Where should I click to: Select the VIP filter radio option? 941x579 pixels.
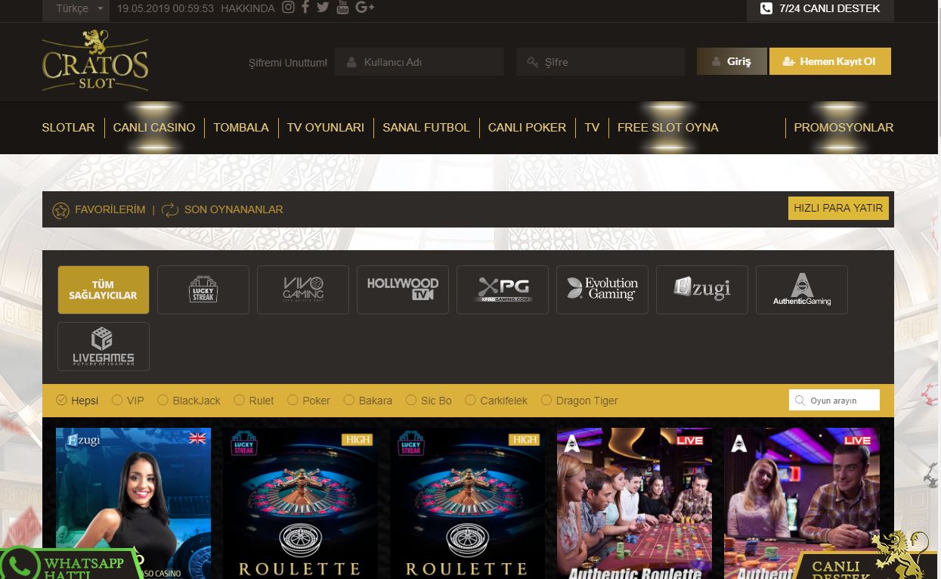[x=128, y=401]
